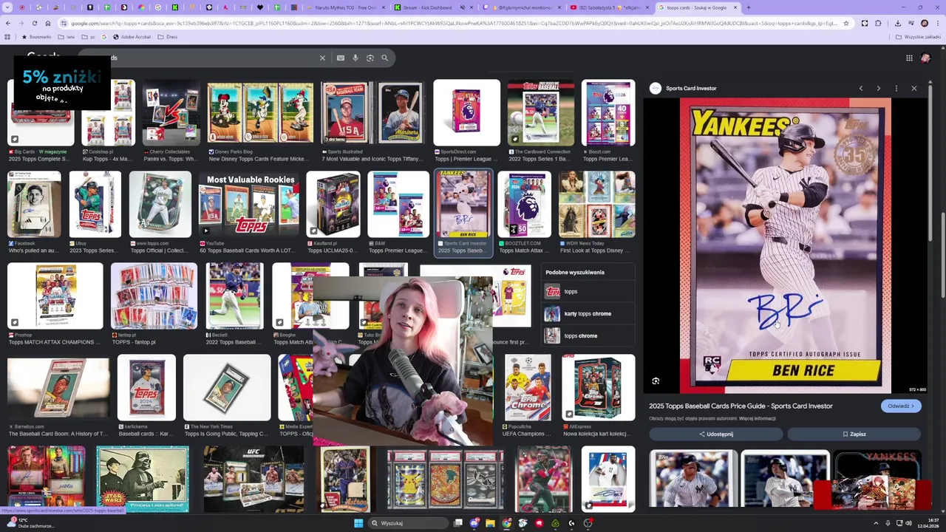Open Most Valuable Rookies YouTube thumbnail
Screen dimensions: 946x532
(249, 205)
